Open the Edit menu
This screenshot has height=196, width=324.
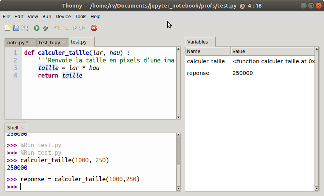click(19, 17)
